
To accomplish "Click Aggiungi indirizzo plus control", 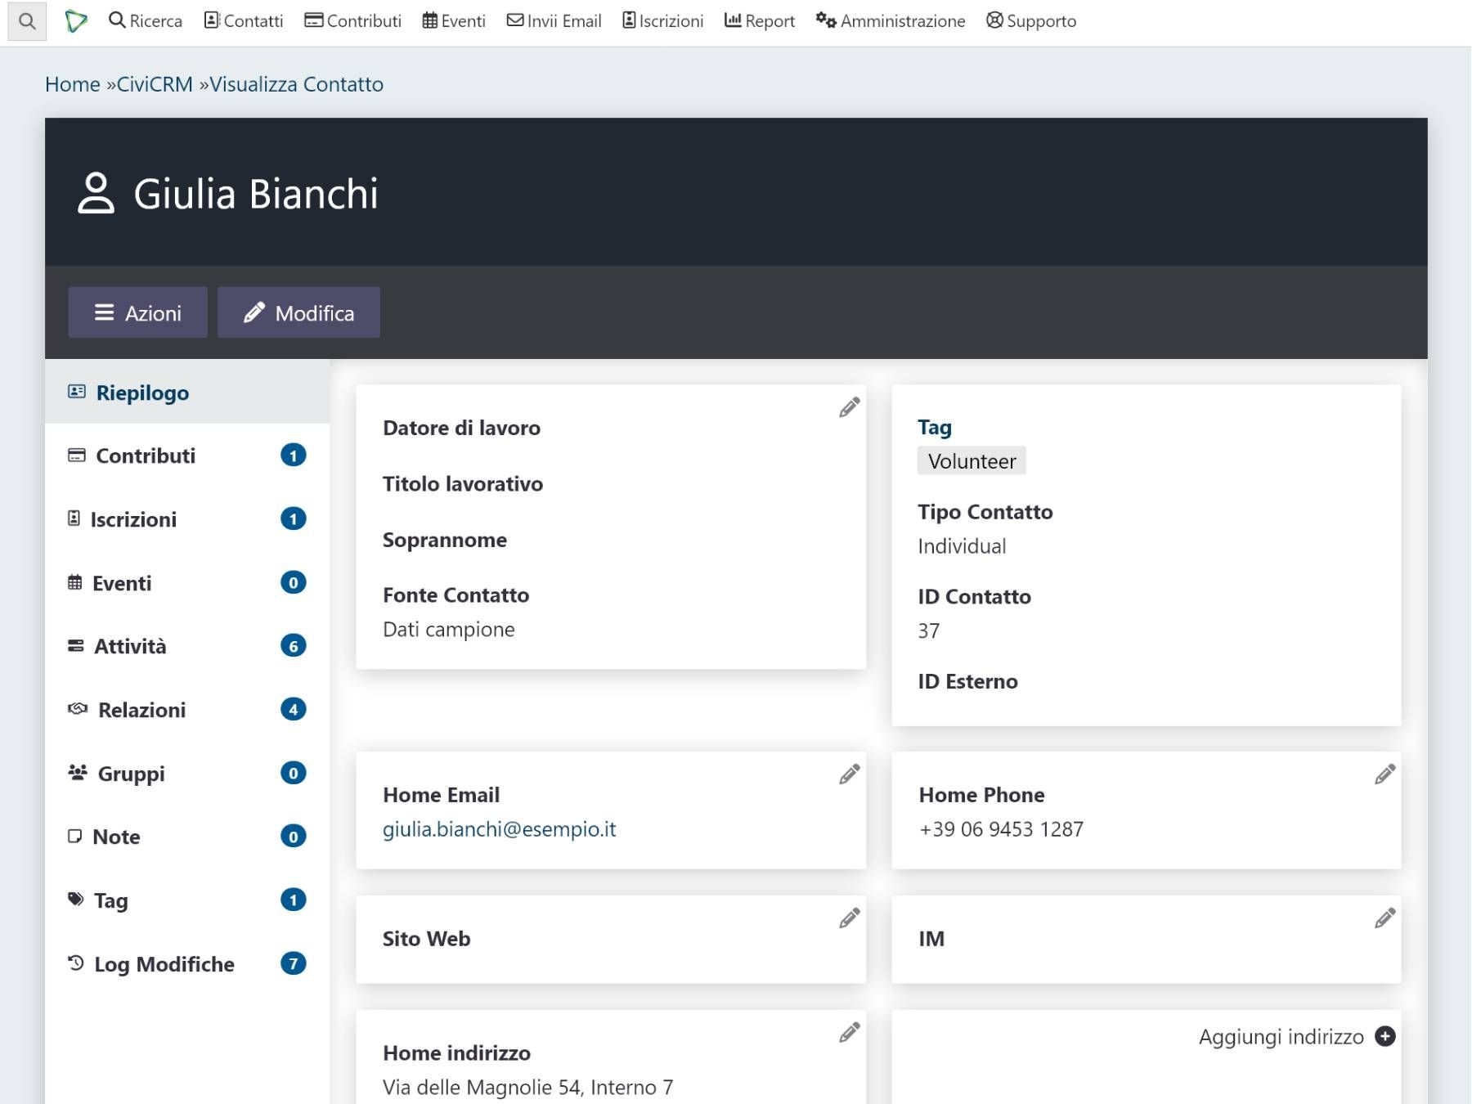I will tap(1385, 1036).
